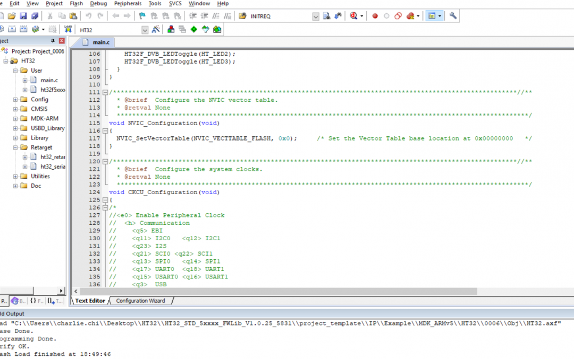Expand the Doc folder

[15, 186]
